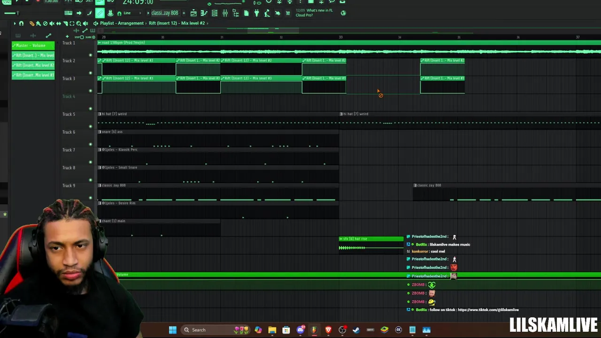Click the Track 5 label
Screen dimensions: 601x338
[x=69, y=114]
